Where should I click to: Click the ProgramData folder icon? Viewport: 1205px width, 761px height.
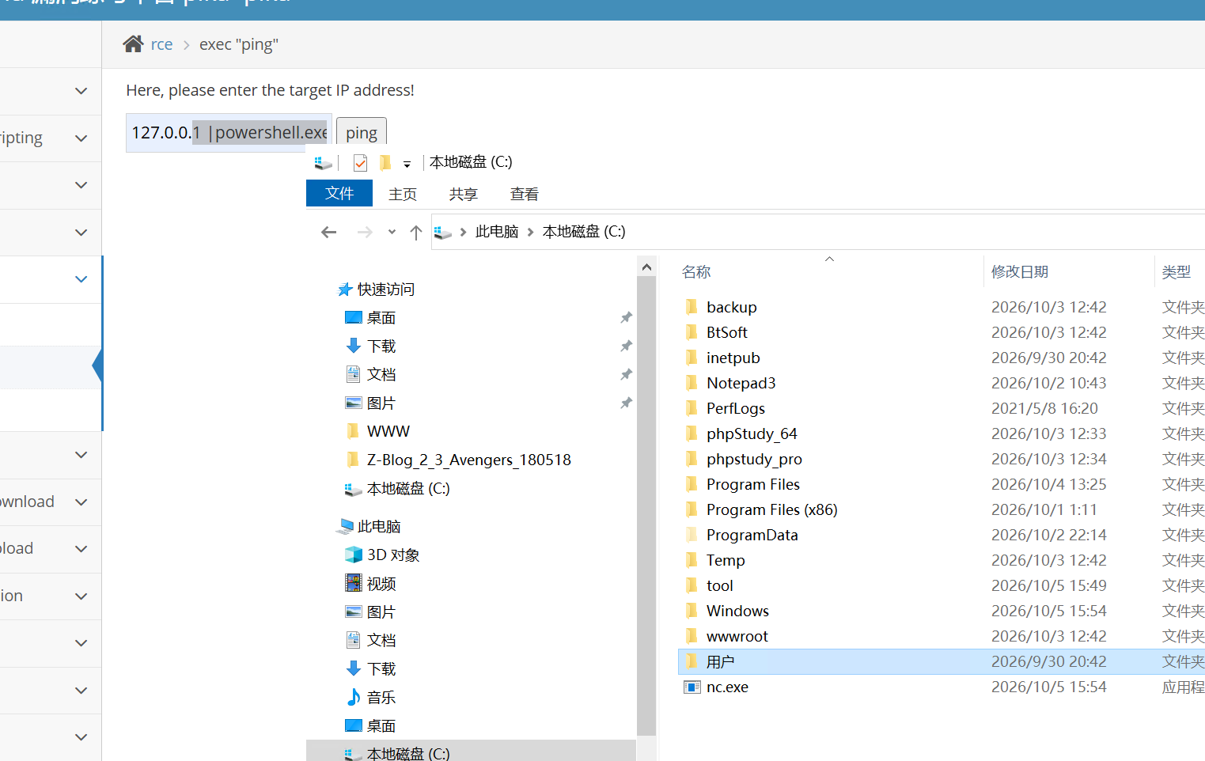click(x=692, y=535)
